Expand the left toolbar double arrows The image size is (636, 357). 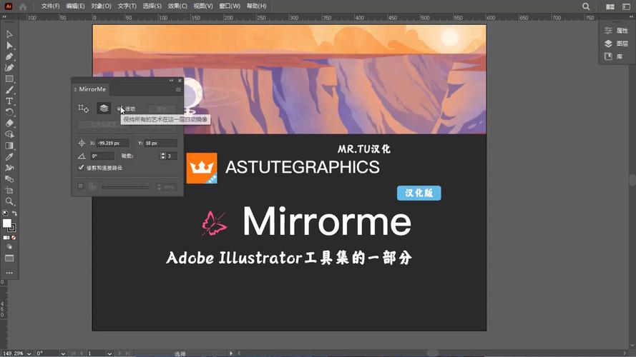[4, 16]
